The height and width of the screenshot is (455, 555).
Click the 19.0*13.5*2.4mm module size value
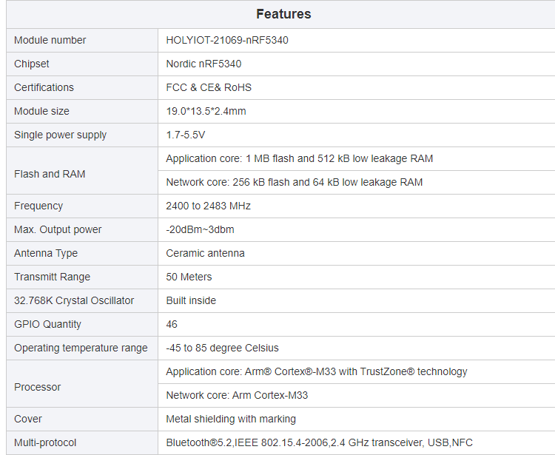click(x=206, y=111)
